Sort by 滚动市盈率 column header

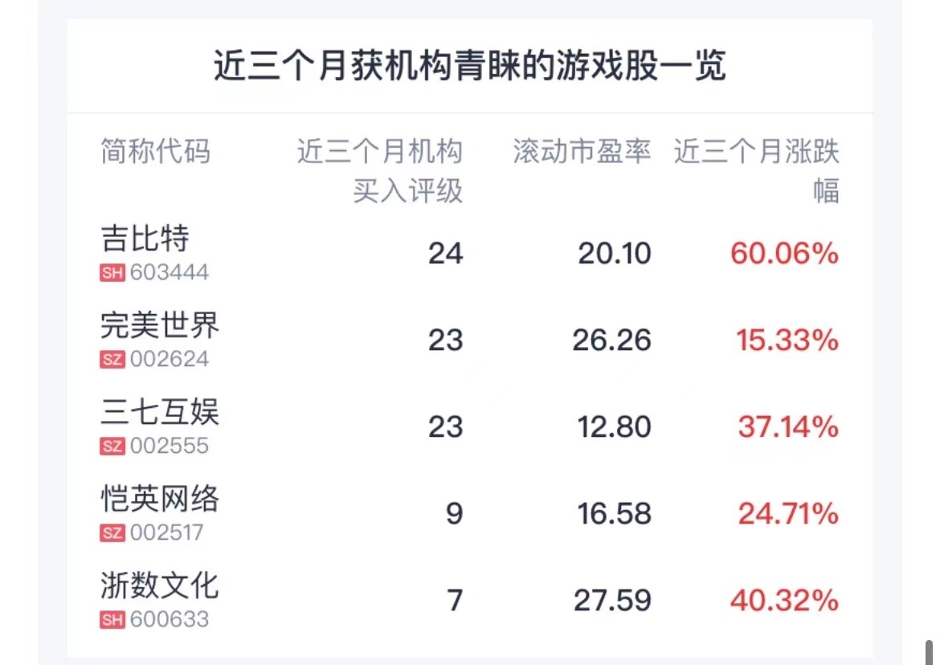coord(582,151)
